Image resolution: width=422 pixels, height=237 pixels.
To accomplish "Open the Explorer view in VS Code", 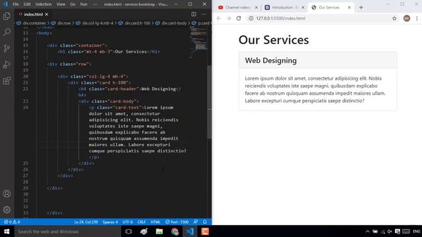I will coord(7,16).
